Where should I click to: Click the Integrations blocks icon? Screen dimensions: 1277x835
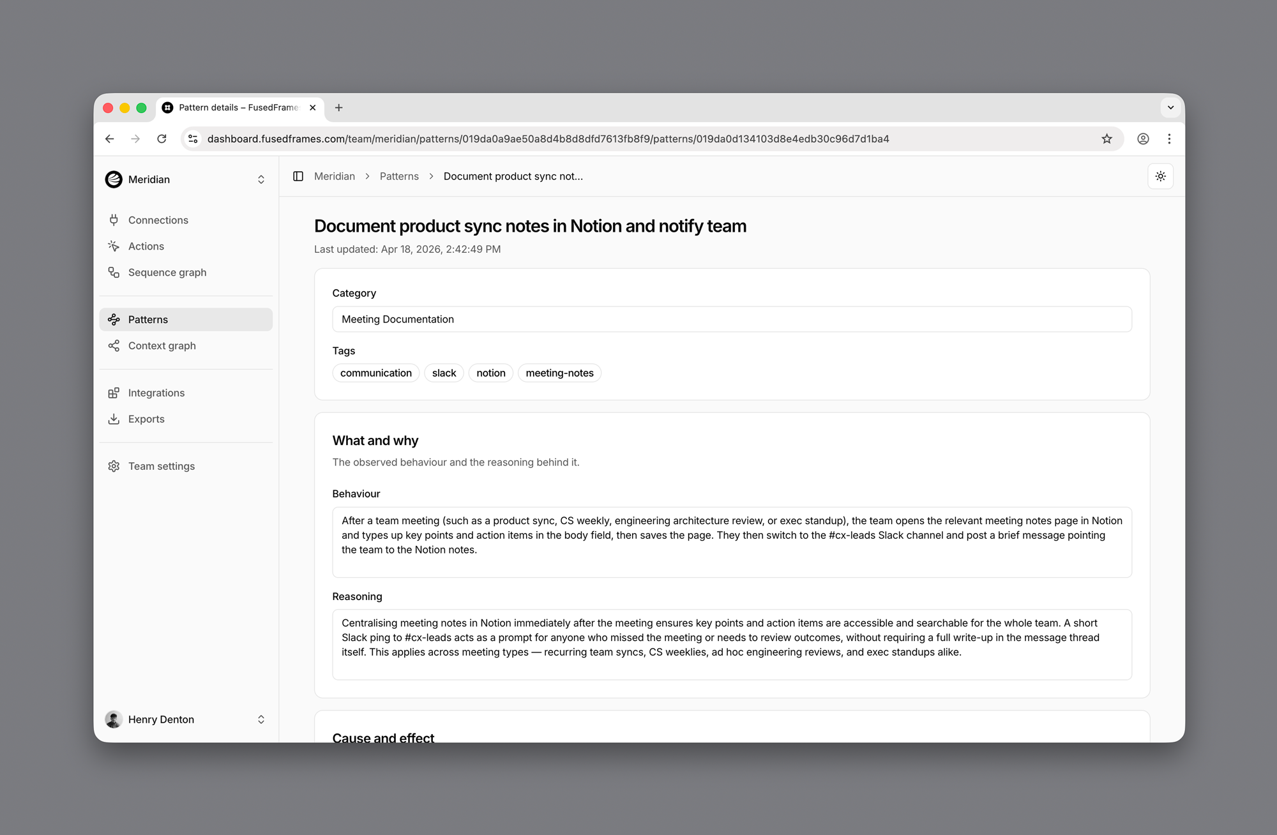(x=114, y=393)
